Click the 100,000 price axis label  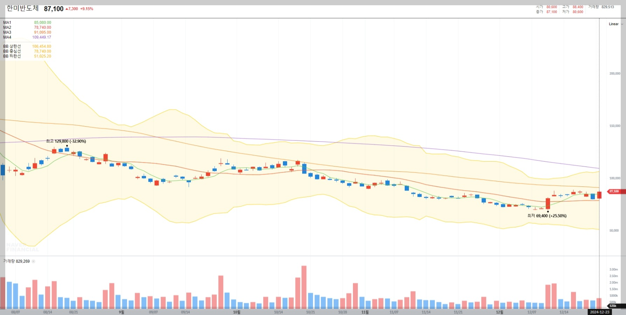pos(615,178)
